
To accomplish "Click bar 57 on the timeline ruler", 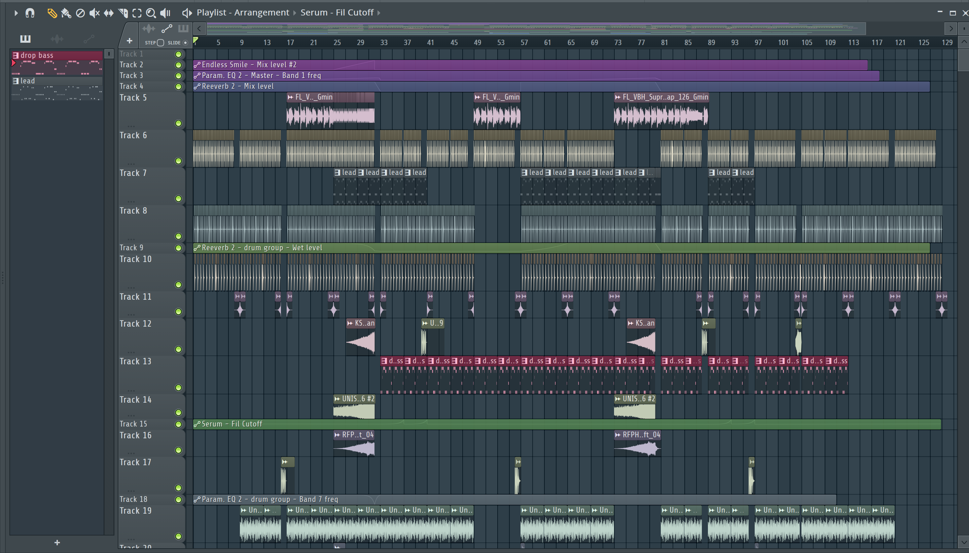I will [x=524, y=42].
